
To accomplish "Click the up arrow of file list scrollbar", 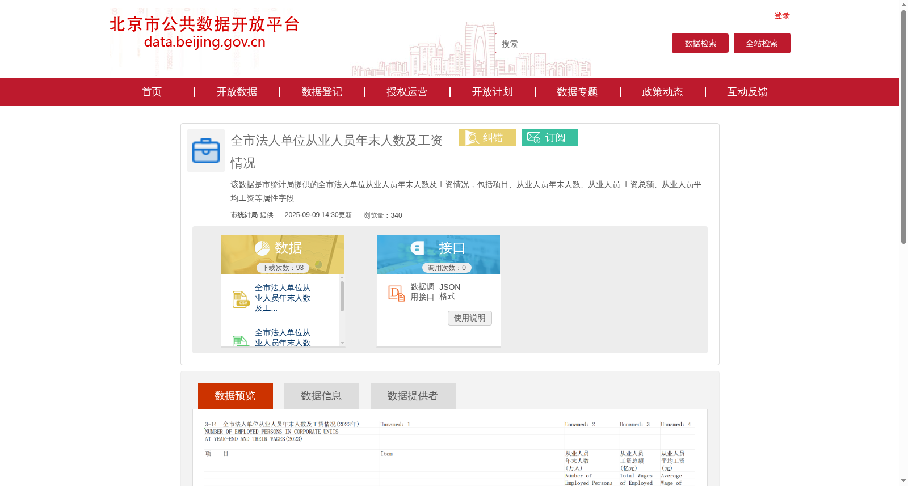I will click(342, 277).
